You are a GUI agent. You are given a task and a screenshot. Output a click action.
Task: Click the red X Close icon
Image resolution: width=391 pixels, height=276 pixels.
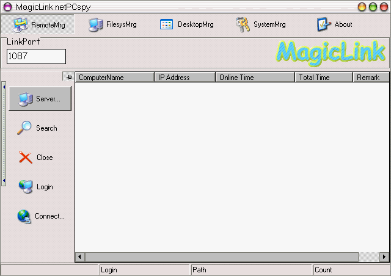[x=25, y=158]
